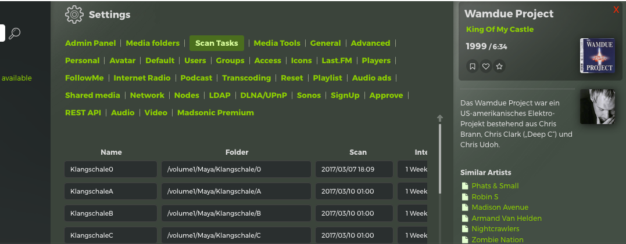Viewport: 626px width, 244px height.
Task: Open the King Of My Castle album link
Action: pos(500,30)
